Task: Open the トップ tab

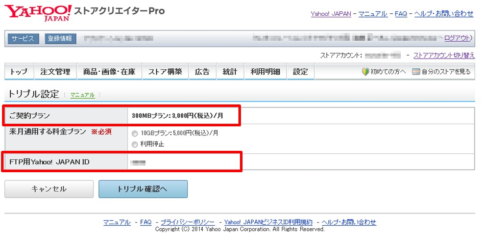Action: pos(19,72)
